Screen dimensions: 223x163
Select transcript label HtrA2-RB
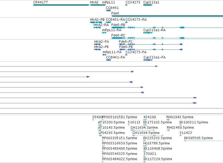(97, 19)
